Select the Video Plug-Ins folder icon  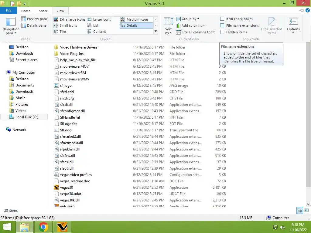(x=56, y=53)
